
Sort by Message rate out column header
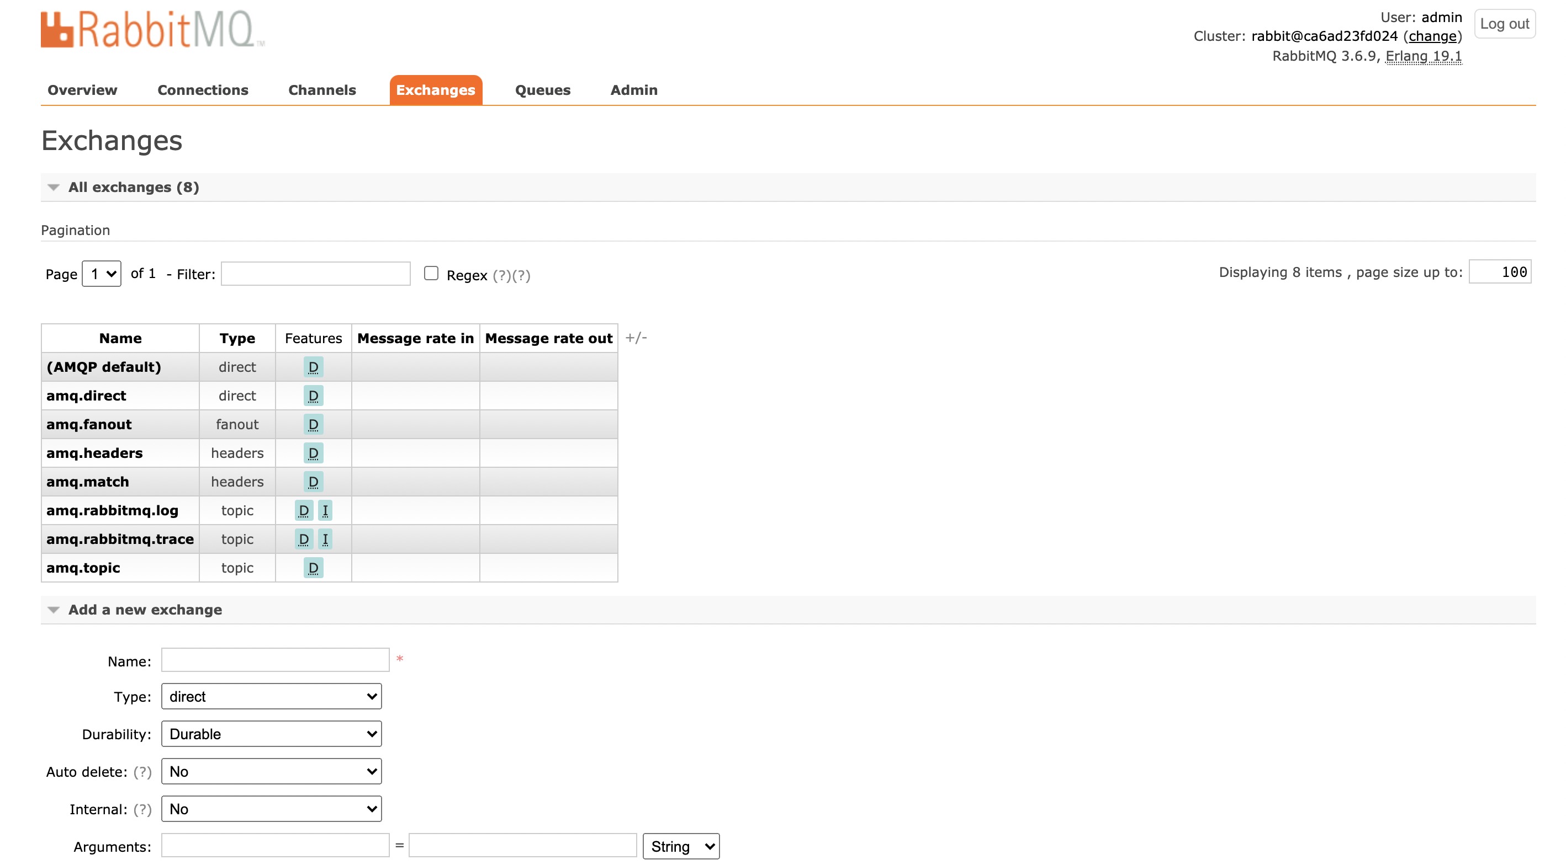point(548,338)
